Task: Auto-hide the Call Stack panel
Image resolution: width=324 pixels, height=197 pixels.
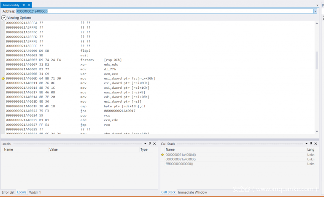Action: coord(311,144)
